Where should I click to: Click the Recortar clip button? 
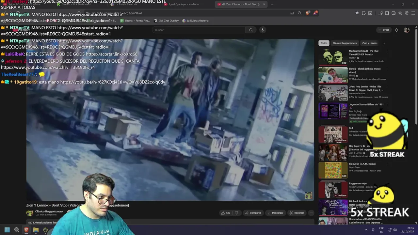pyautogui.click(x=297, y=213)
